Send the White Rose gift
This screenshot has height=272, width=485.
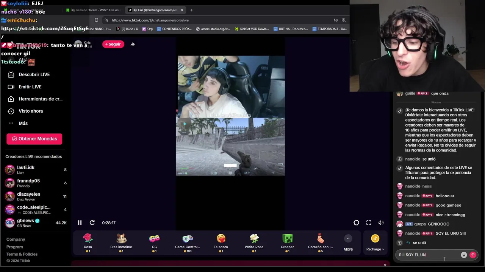coord(254,243)
